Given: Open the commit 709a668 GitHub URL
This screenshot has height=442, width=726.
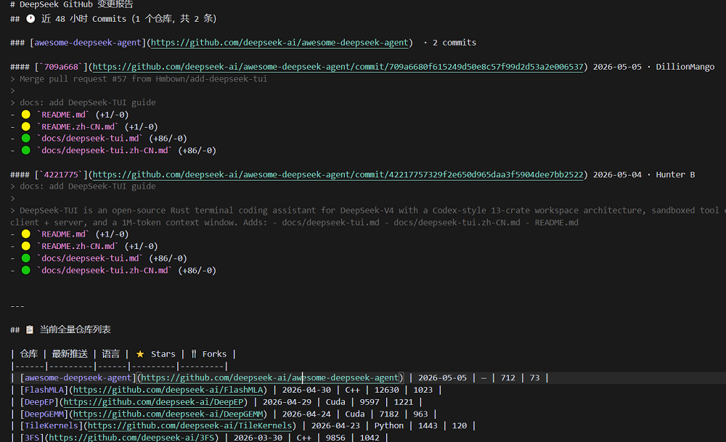Looking at the screenshot, I should [338, 67].
